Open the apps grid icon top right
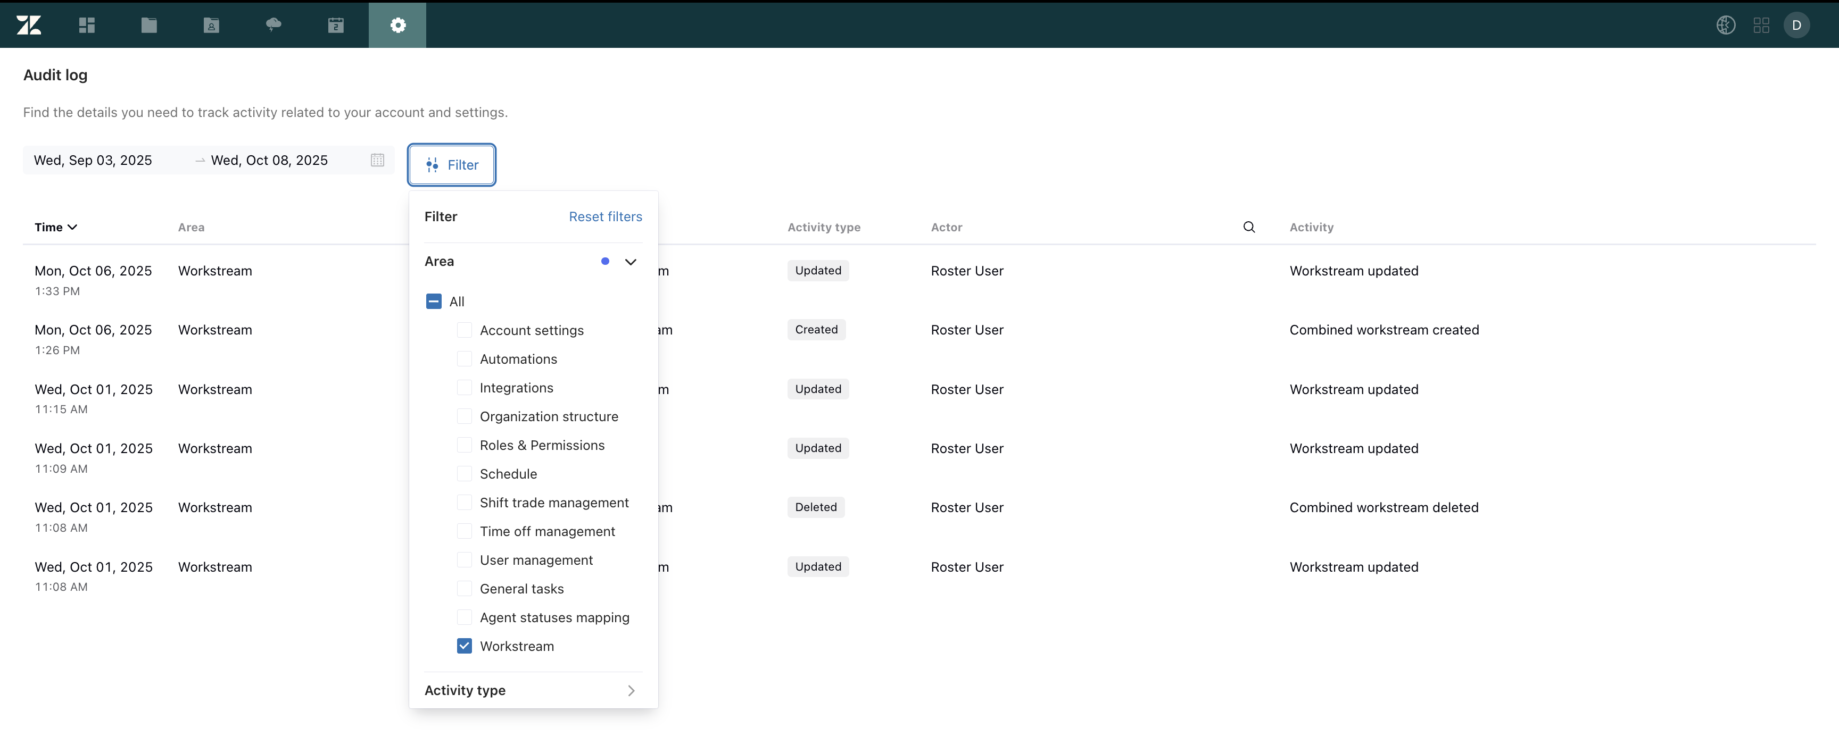The width and height of the screenshot is (1839, 736). coord(1761,25)
